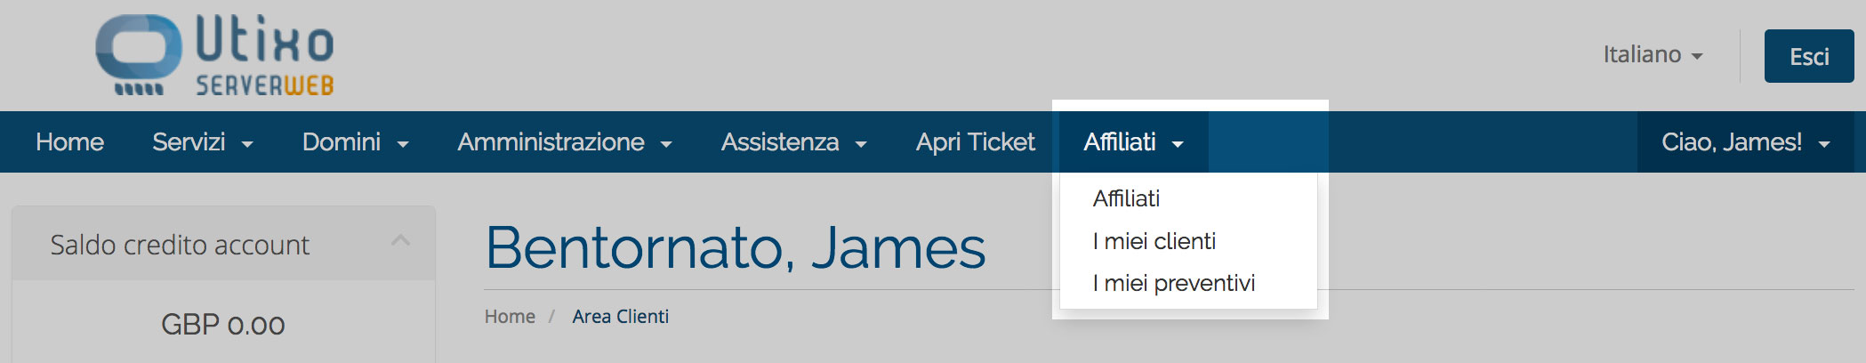Collapse the Affiliati navigation menu
The width and height of the screenshot is (1866, 363).
[1133, 142]
